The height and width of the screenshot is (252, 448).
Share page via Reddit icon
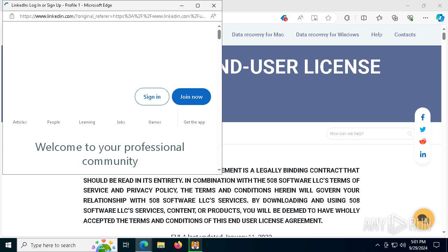coord(423,141)
